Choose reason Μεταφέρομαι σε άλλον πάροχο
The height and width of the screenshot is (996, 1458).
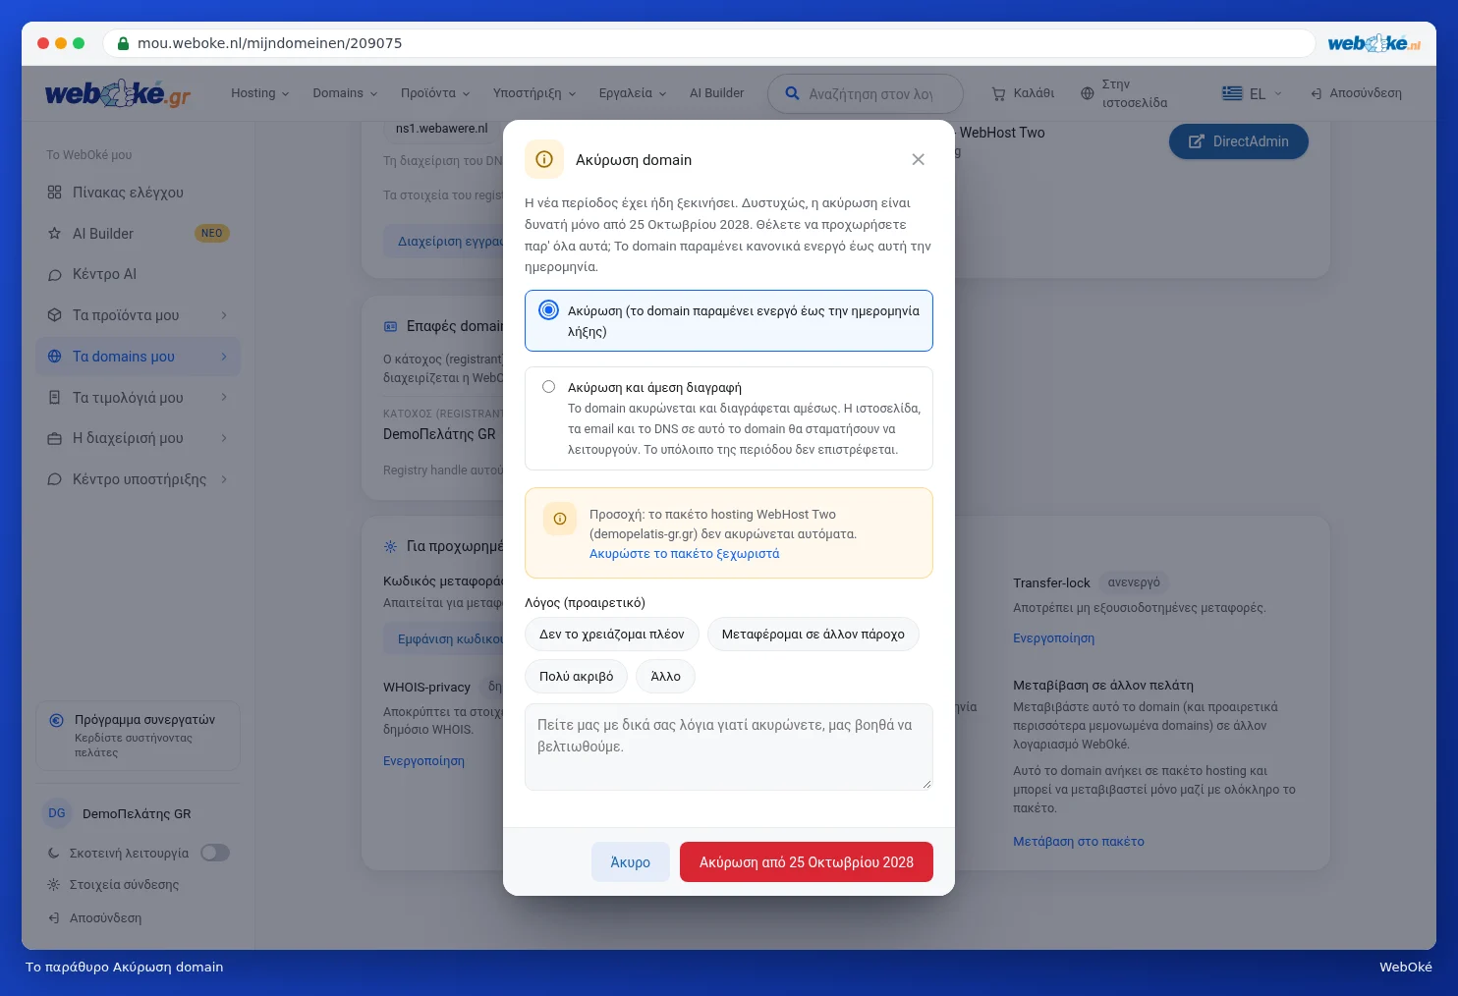coord(813,635)
